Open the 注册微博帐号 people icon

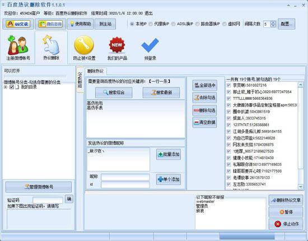(x=18, y=45)
